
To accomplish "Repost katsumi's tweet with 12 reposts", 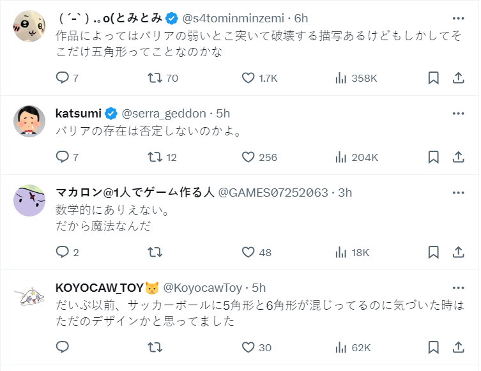I will [x=154, y=157].
